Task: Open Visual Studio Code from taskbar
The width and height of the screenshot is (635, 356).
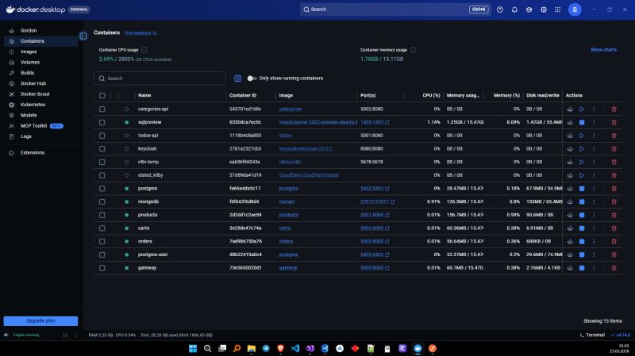Action: pos(295,348)
